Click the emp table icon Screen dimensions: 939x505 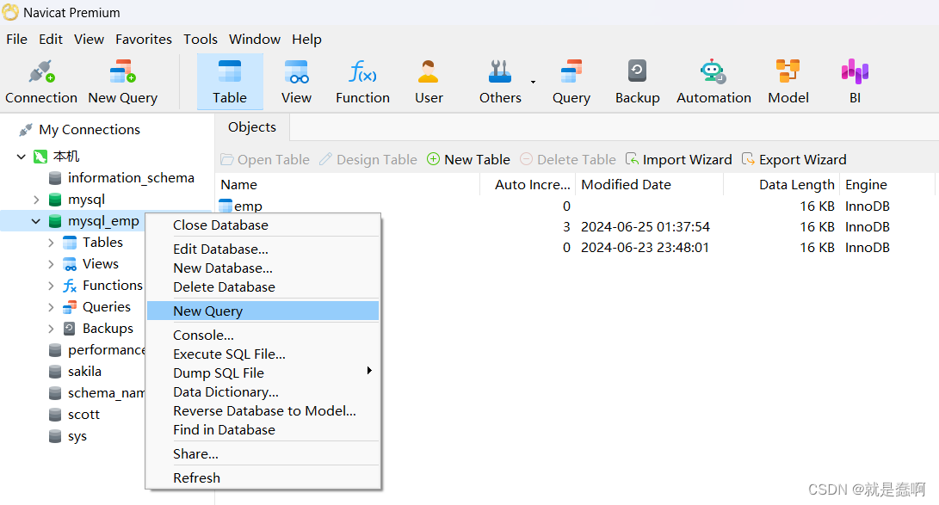click(x=225, y=206)
